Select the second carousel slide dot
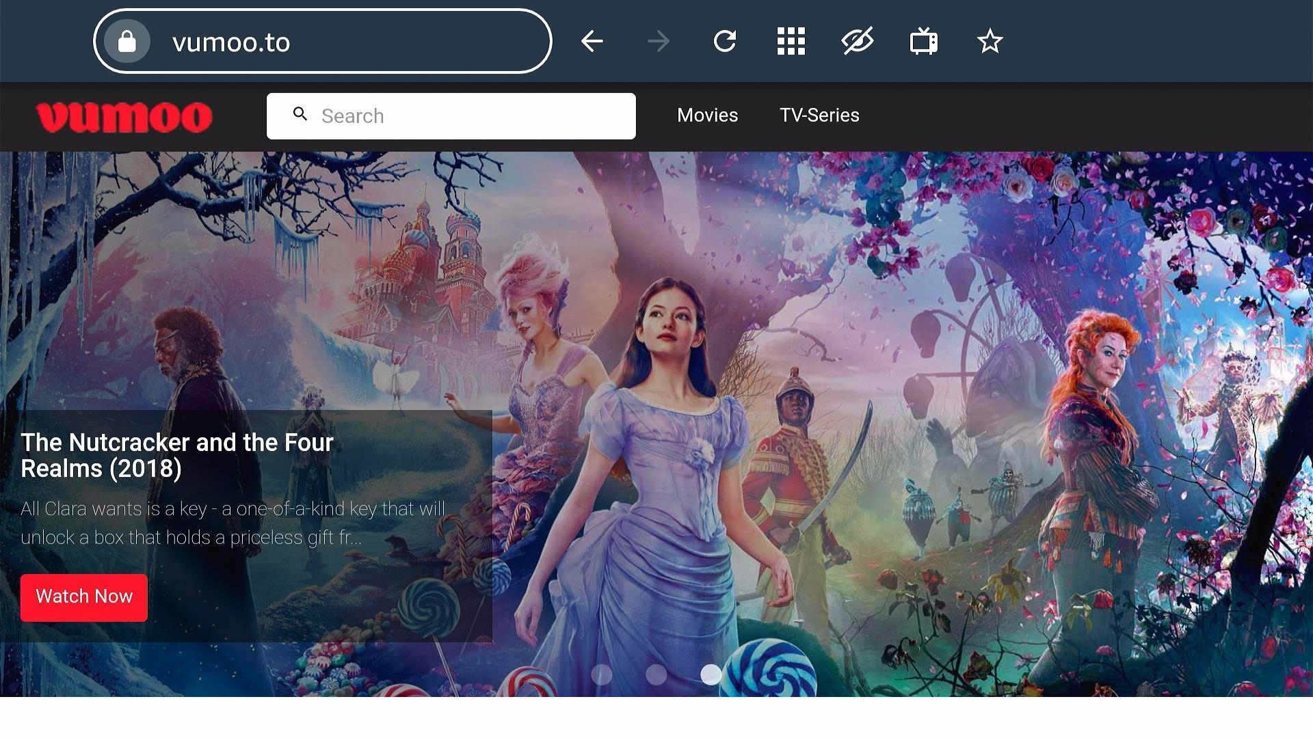Viewport: 1313px width, 738px height. tap(656, 674)
